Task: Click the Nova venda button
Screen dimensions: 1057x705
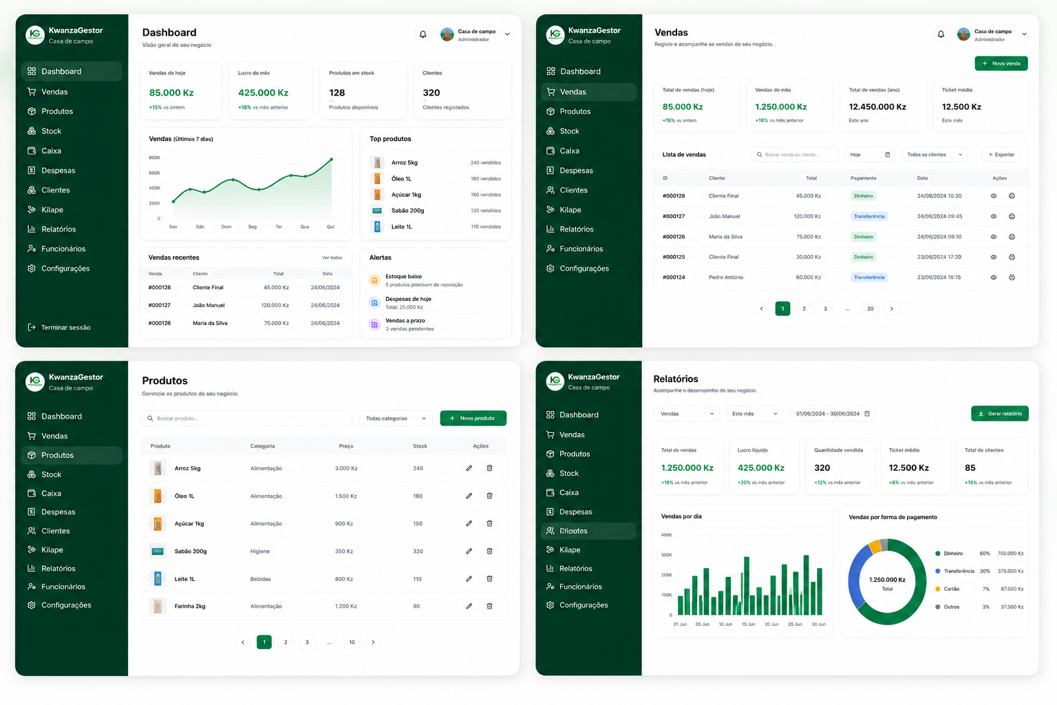Action: pyautogui.click(x=1001, y=63)
